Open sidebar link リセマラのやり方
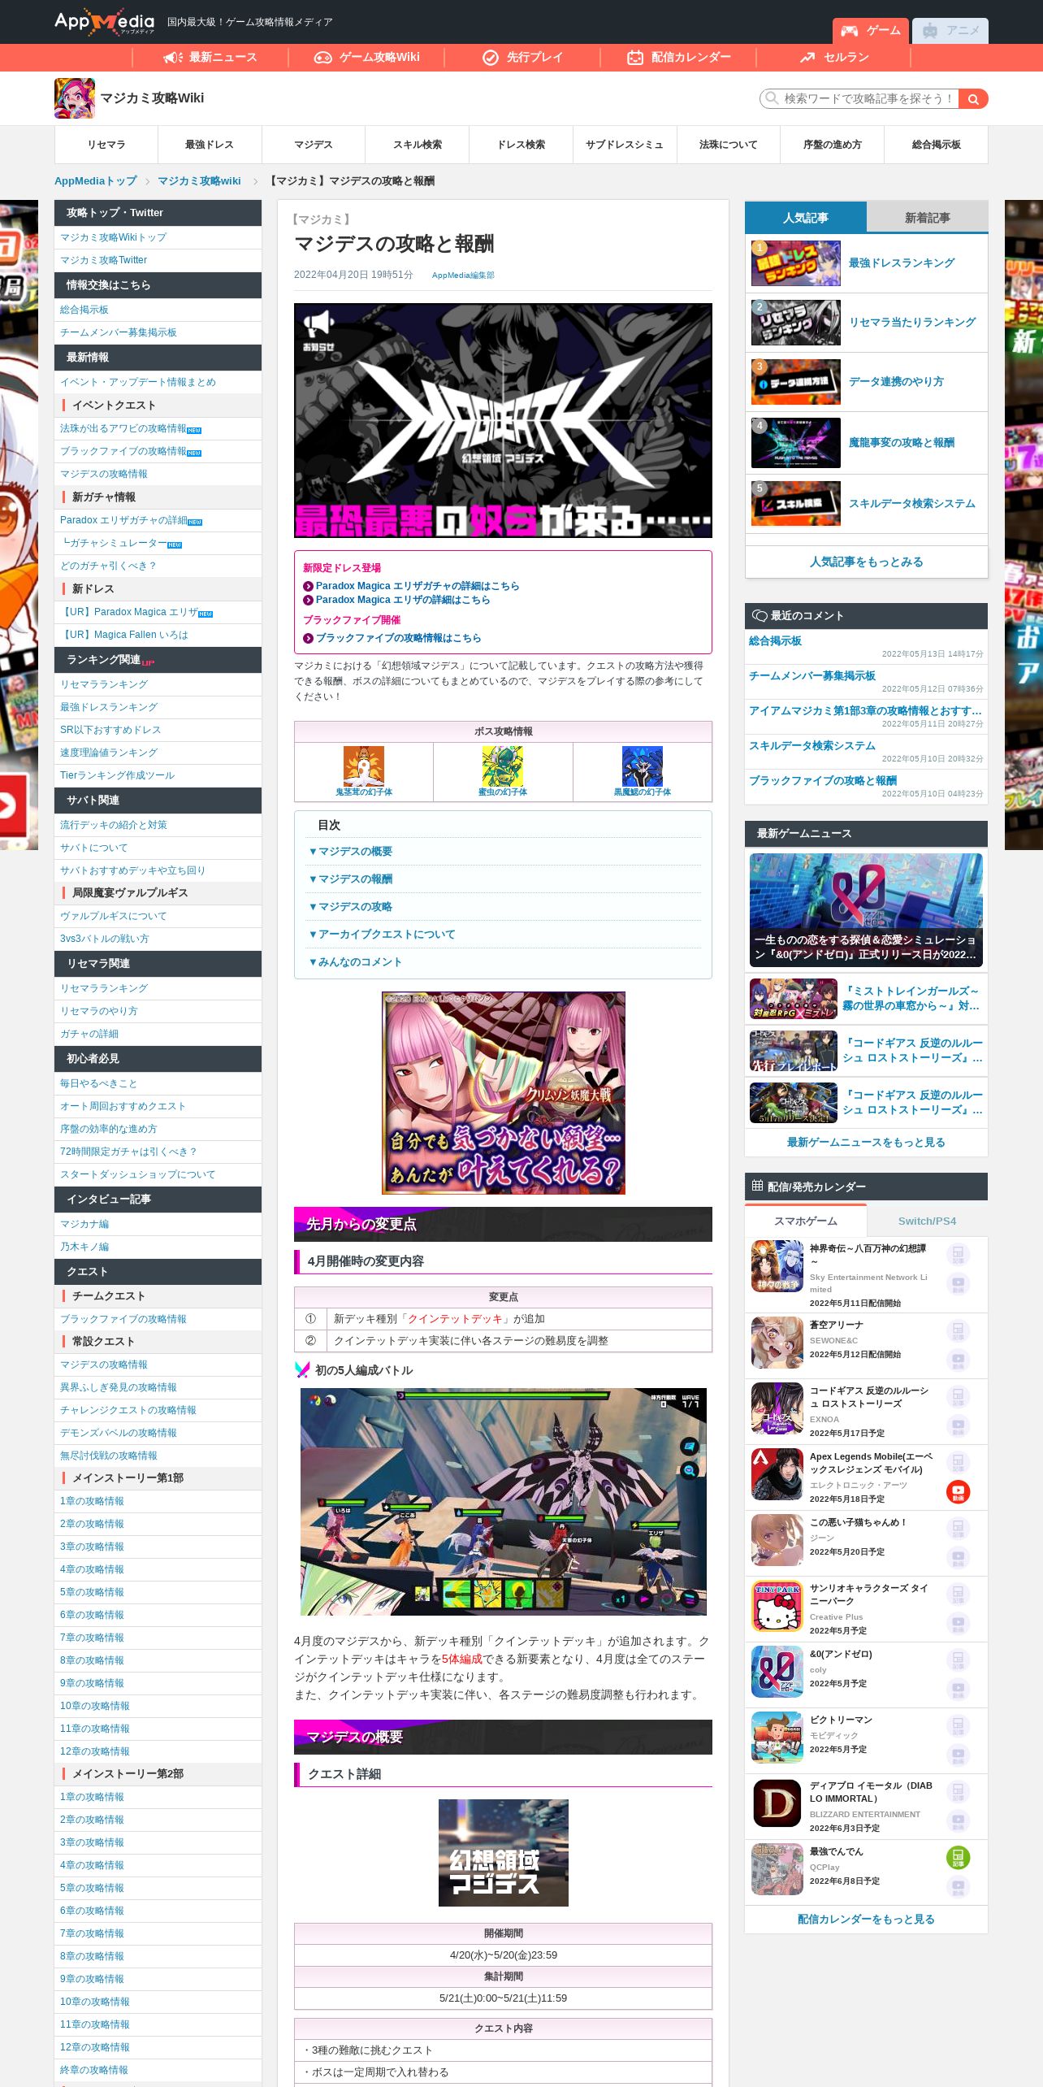The height and width of the screenshot is (2087, 1043). [99, 1011]
